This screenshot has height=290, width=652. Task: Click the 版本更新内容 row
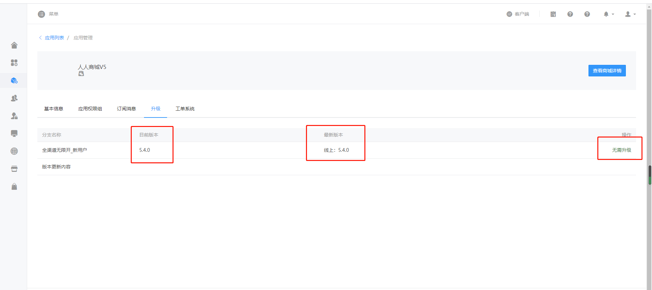(x=337, y=167)
